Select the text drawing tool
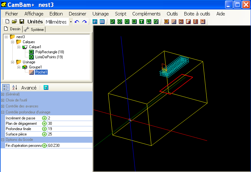The height and width of the screenshot is (172, 251). [141, 21]
